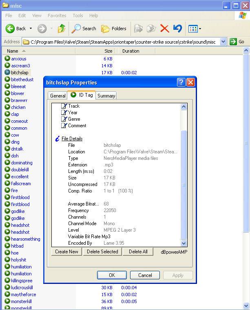Click the Help question mark button
The height and width of the screenshot is (310, 250).
181,82
